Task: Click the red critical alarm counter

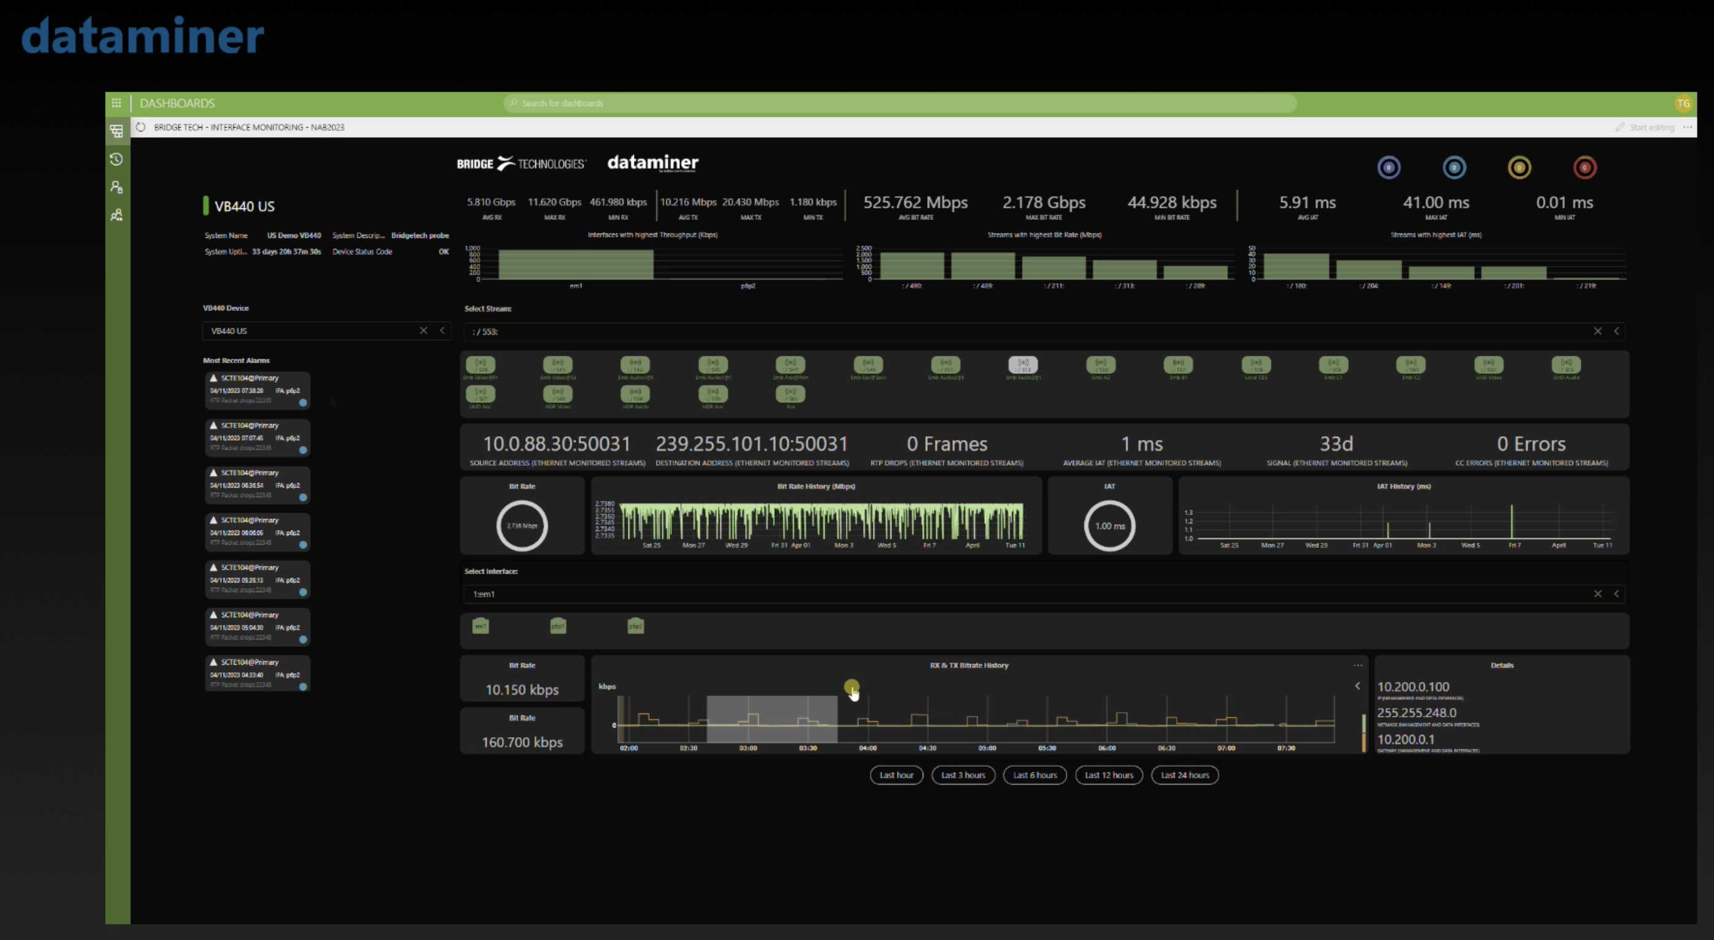Action: coord(1584,167)
